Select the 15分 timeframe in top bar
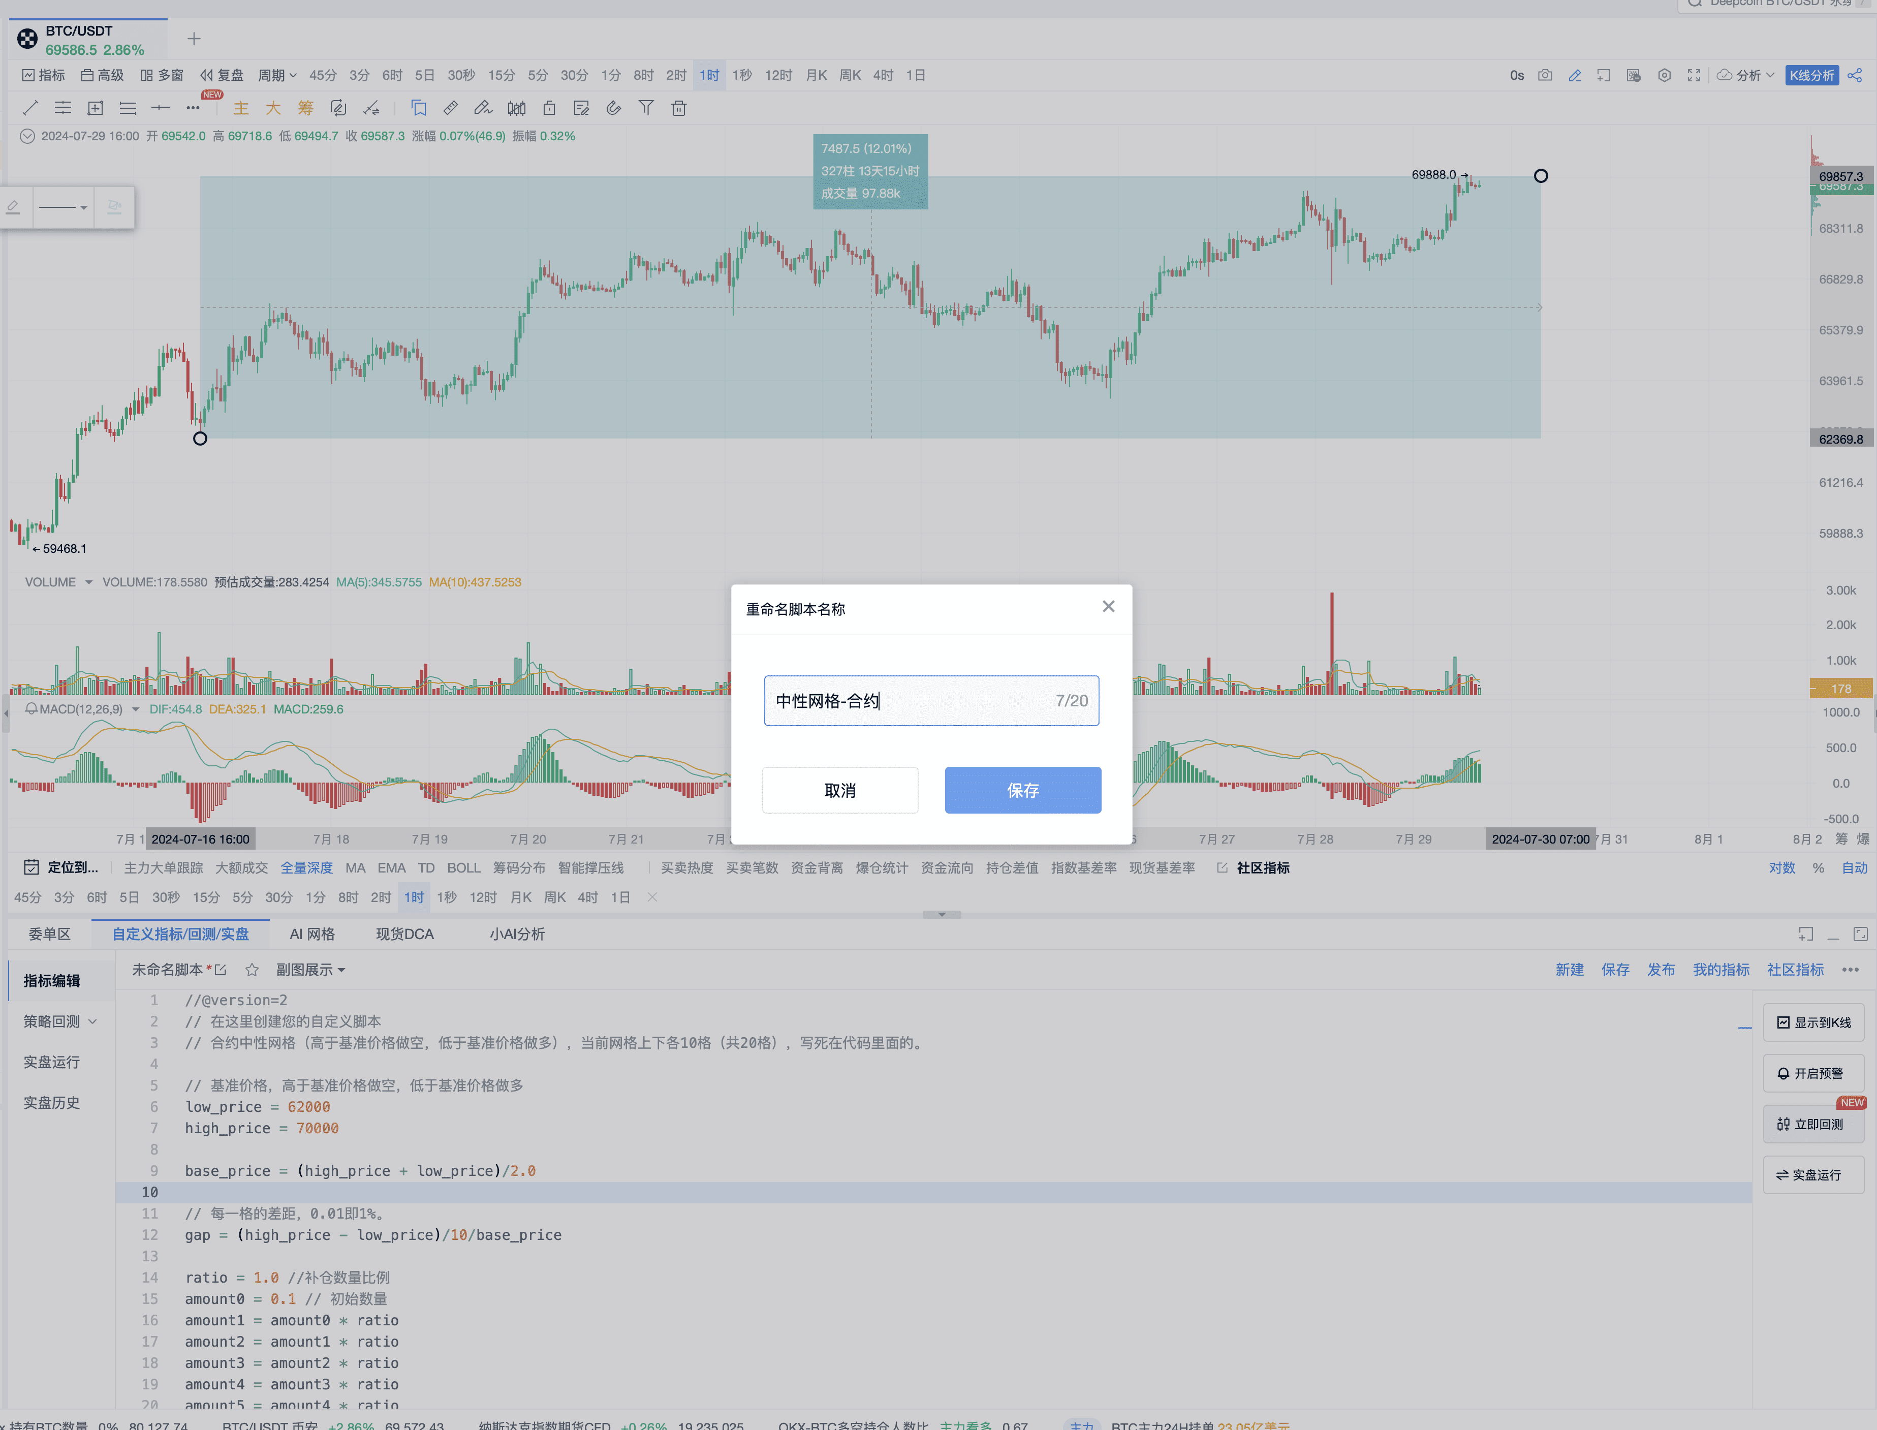Image resolution: width=1877 pixels, height=1430 pixels. point(501,75)
